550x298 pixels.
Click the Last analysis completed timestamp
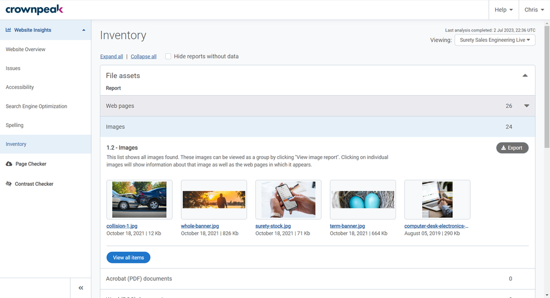pyautogui.click(x=490, y=30)
